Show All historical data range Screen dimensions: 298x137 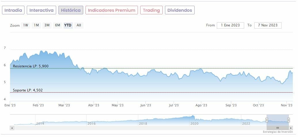click(x=79, y=25)
